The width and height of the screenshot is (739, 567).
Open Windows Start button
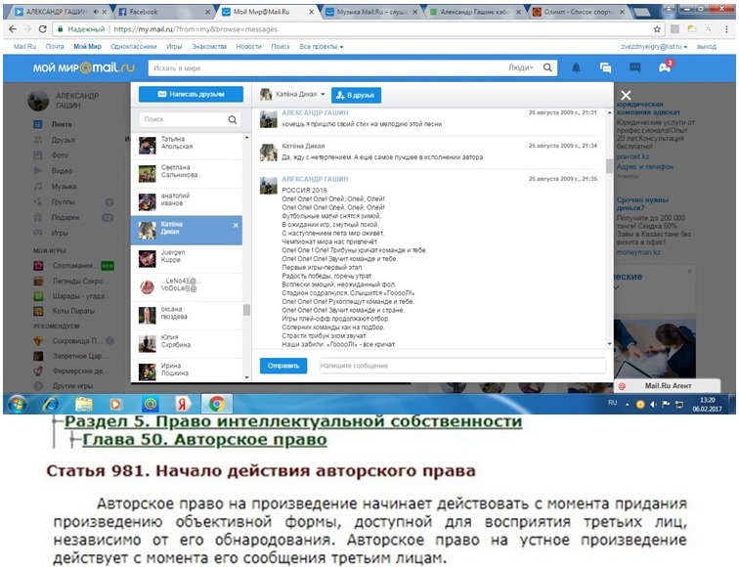point(17,404)
